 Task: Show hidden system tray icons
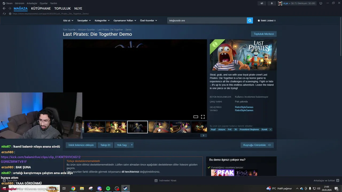point(297,189)
